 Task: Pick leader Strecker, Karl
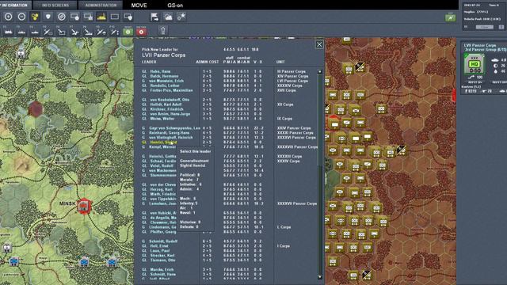tap(162, 255)
